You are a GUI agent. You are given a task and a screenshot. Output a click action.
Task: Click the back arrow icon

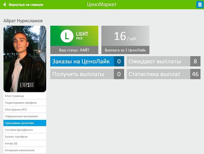pyautogui.click(x=4, y=5)
